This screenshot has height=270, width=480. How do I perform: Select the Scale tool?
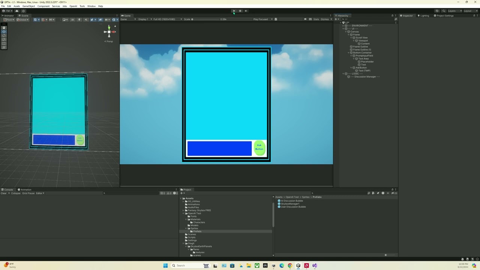[x=4, y=39]
